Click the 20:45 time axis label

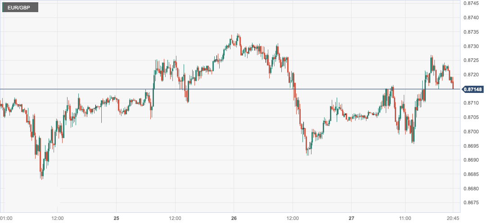(x=453, y=219)
